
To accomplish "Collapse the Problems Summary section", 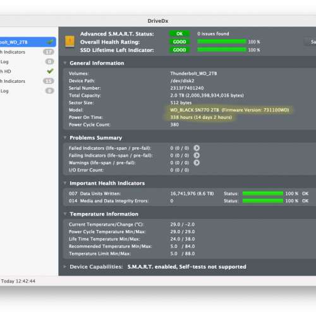I will click(65, 138).
